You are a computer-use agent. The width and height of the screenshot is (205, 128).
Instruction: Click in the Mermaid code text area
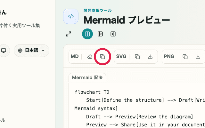(137, 105)
